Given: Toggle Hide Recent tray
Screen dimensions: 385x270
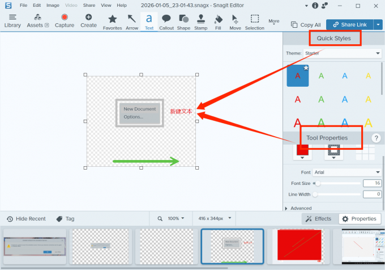Looking at the screenshot, I should [x=26, y=218].
